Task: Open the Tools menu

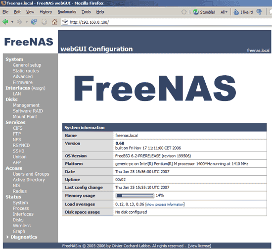Action: tap(86, 12)
